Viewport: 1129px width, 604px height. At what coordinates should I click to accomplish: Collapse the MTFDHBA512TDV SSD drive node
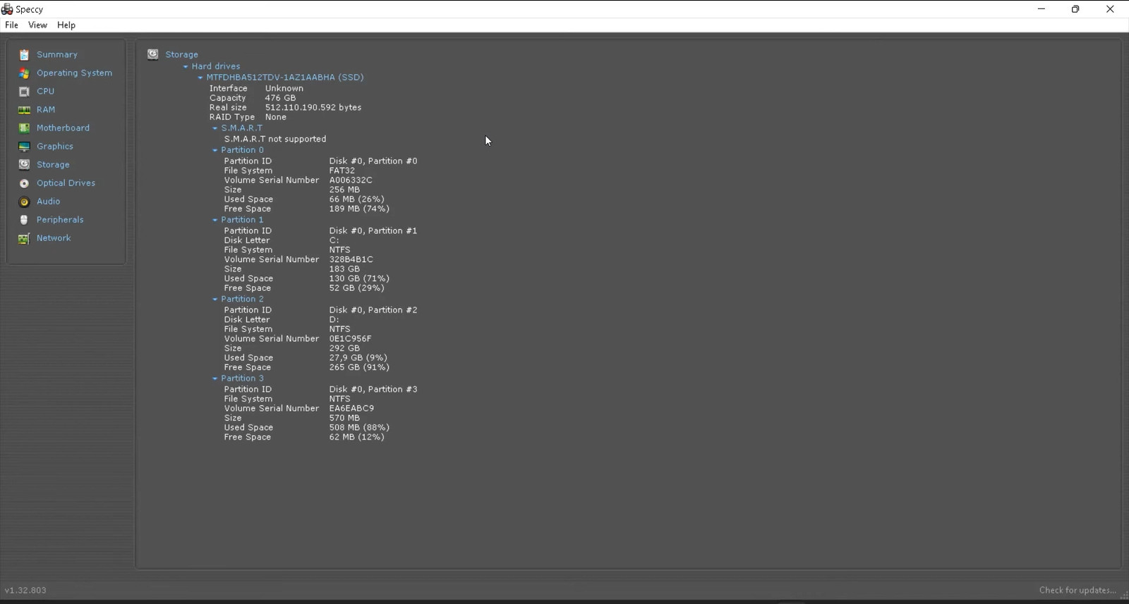coord(200,78)
